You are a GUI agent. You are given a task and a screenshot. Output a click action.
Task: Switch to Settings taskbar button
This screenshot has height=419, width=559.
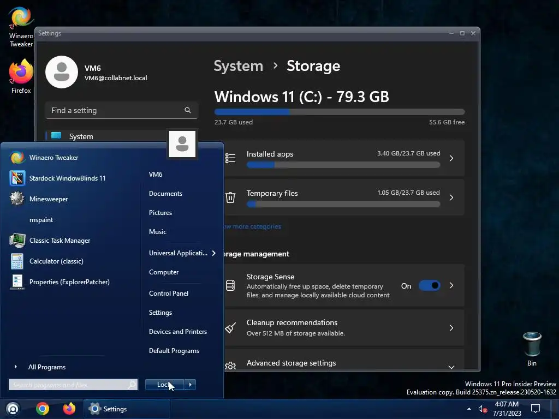[127, 409]
